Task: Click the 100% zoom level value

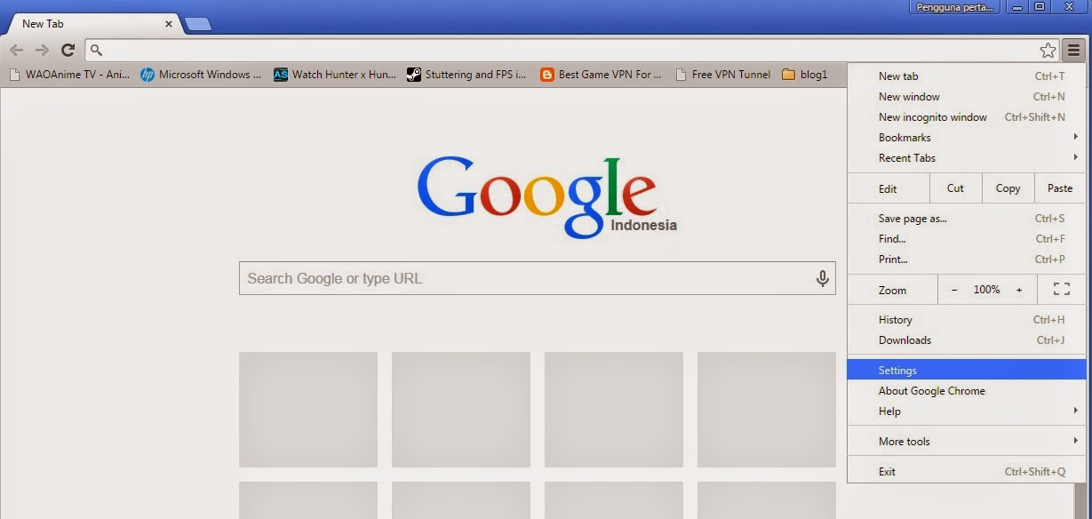Action: (x=986, y=290)
